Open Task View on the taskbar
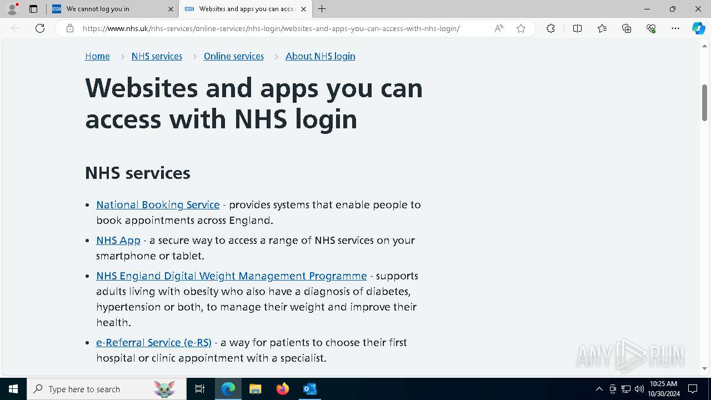Image resolution: width=711 pixels, height=400 pixels. pos(200,389)
